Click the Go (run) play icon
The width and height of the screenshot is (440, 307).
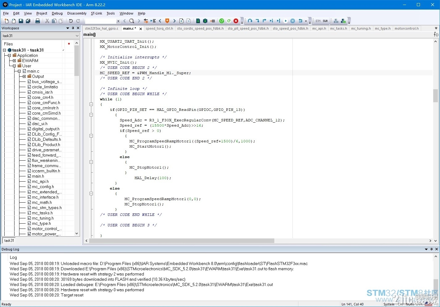pyautogui.click(x=286, y=21)
